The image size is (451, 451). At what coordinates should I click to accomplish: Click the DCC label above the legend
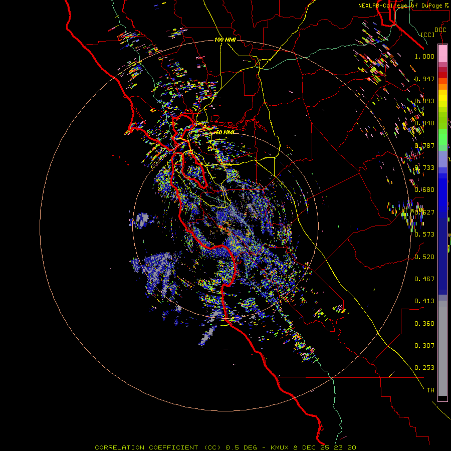pyautogui.click(x=440, y=30)
